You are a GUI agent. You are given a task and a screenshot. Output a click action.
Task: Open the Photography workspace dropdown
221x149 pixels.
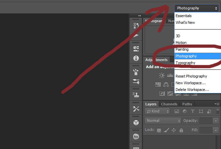coord(197,8)
